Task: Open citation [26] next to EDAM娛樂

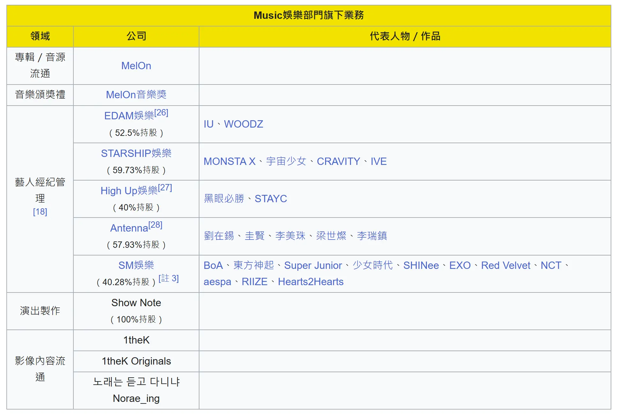Action: pos(161,113)
